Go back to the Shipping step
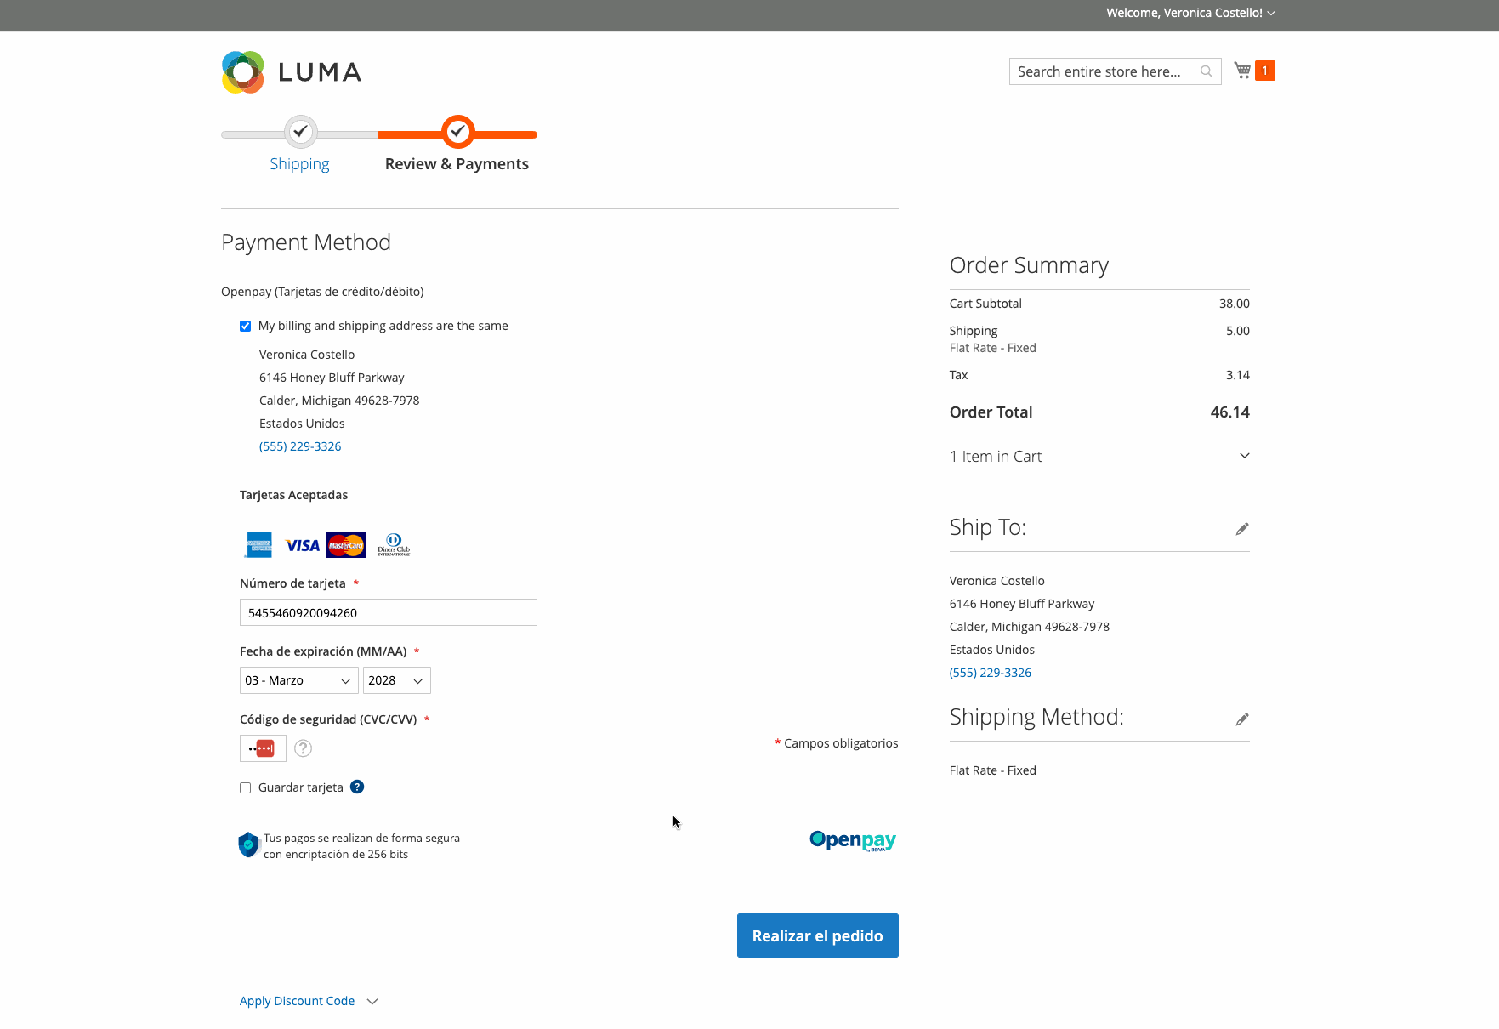Image resolution: width=1499 pixels, height=1029 pixels. 299,163
